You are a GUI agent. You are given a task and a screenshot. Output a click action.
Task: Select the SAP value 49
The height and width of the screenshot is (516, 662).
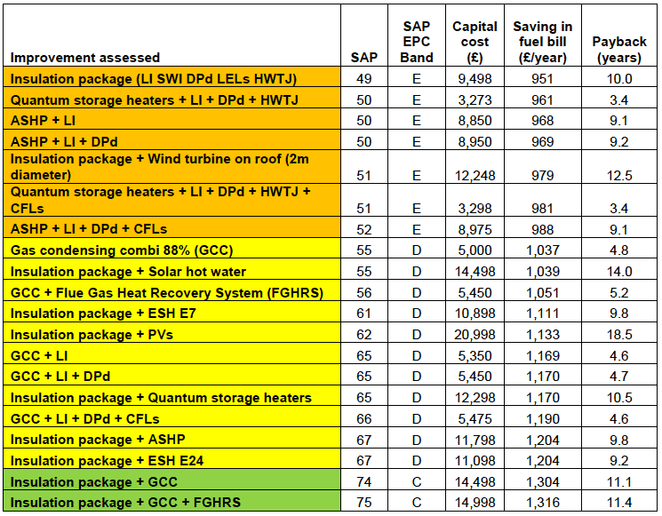(364, 79)
